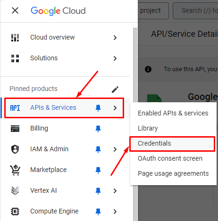Click the Compute Engine chip icon

click(x=15, y=212)
